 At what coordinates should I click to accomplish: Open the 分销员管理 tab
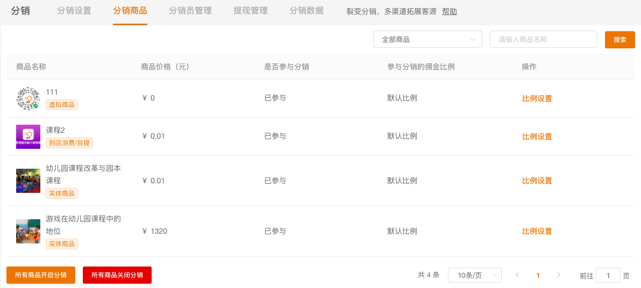coord(190,11)
